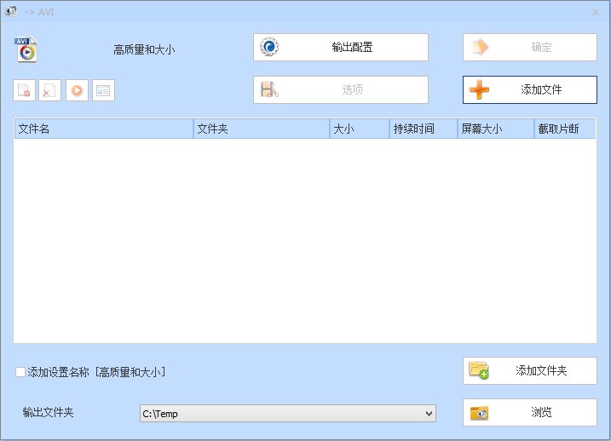Click the application icon in title bar
611x441 pixels.
click(x=11, y=11)
